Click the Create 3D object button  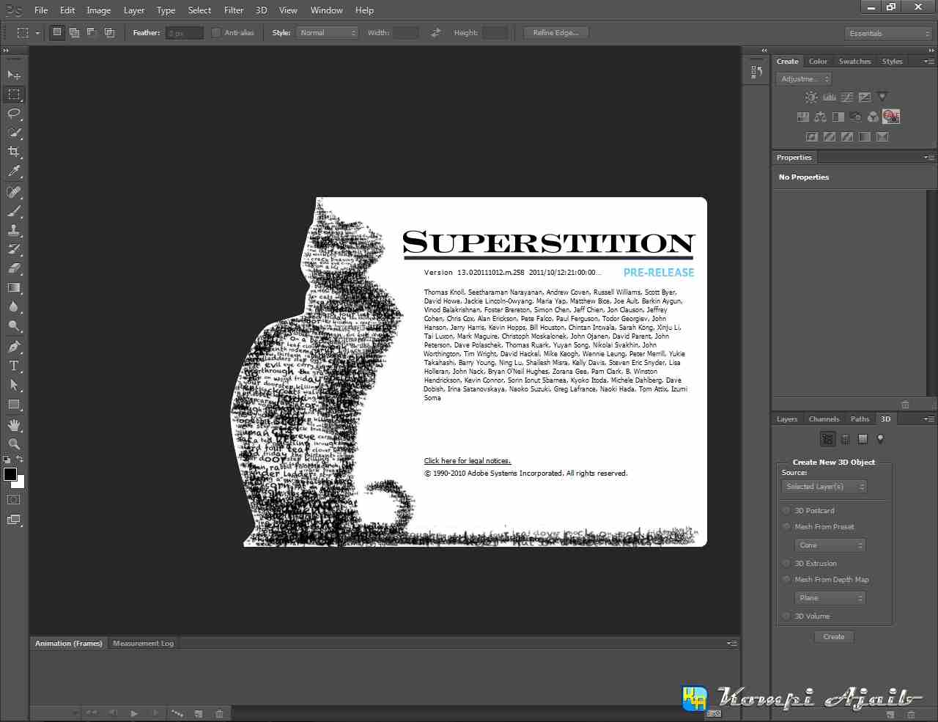point(834,637)
